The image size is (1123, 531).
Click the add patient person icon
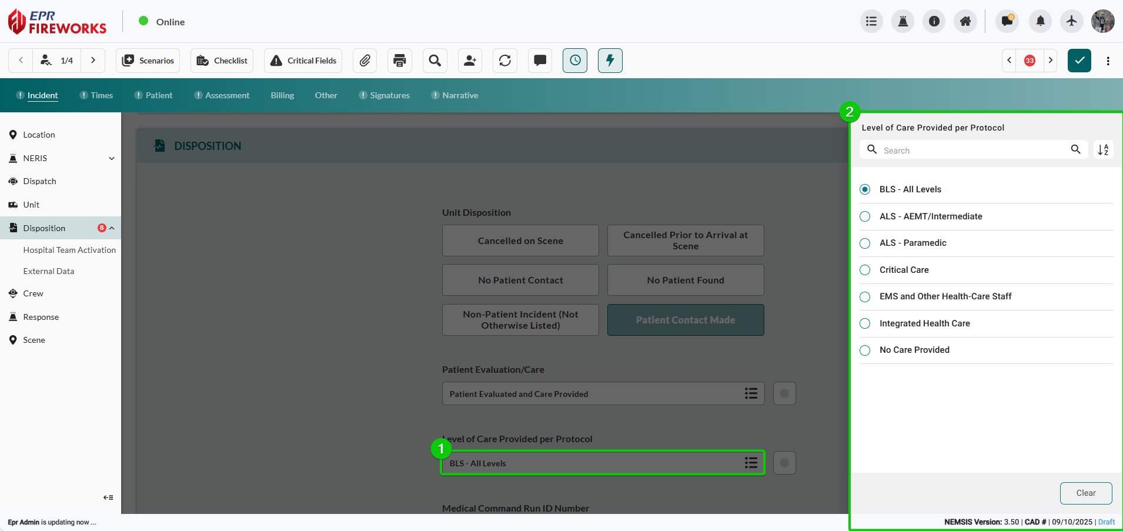470,61
